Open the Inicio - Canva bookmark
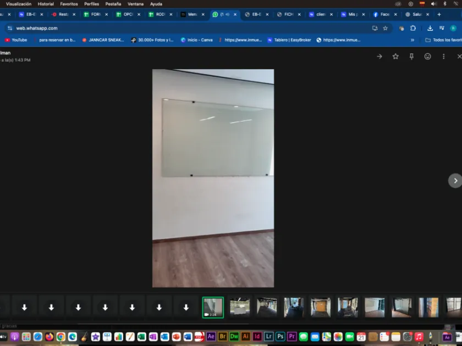462x346 pixels. click(x=196, y=40)
